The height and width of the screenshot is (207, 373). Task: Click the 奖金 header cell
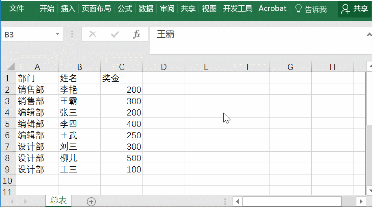(x=121, y=78)
